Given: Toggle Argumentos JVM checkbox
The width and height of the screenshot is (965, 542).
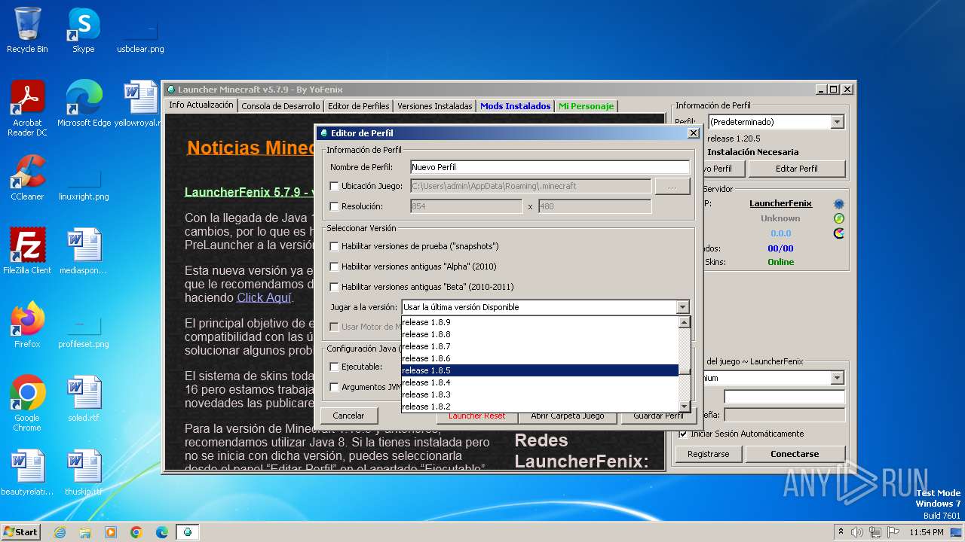Looking at the screenshot, I should (335, 387).
